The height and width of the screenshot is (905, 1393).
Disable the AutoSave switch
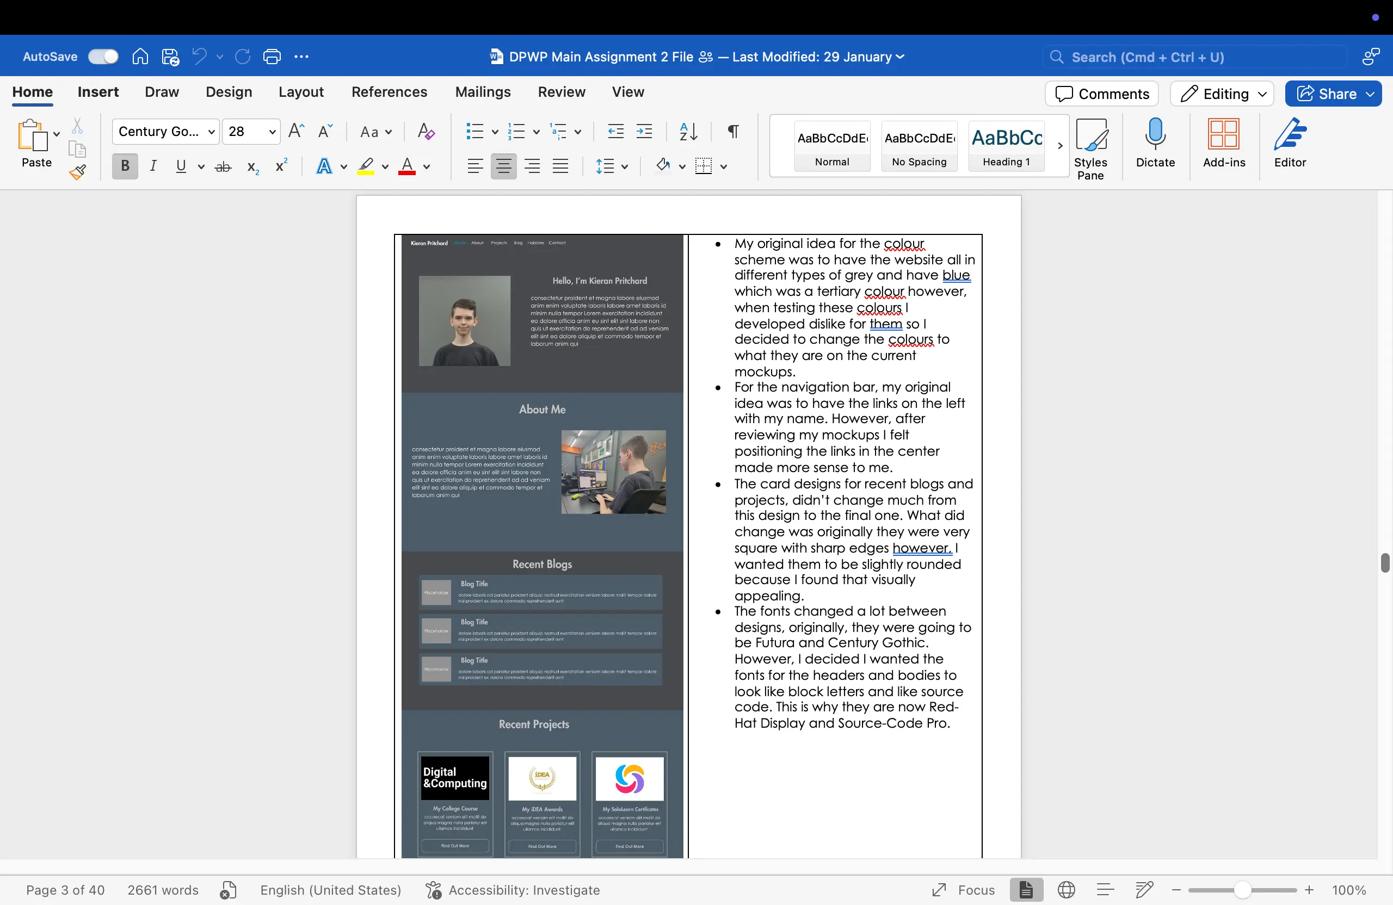pyautogui.click(x=103, y=56)
